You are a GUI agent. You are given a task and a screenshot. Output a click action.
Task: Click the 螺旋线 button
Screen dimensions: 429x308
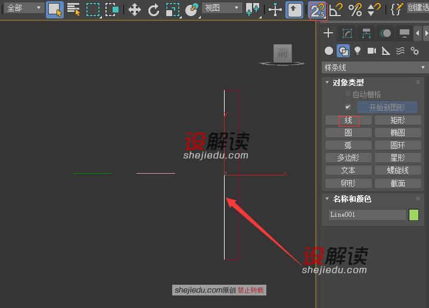[398, 171]
